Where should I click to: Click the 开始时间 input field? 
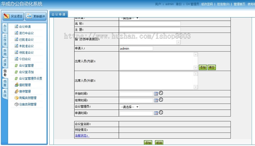136,94
